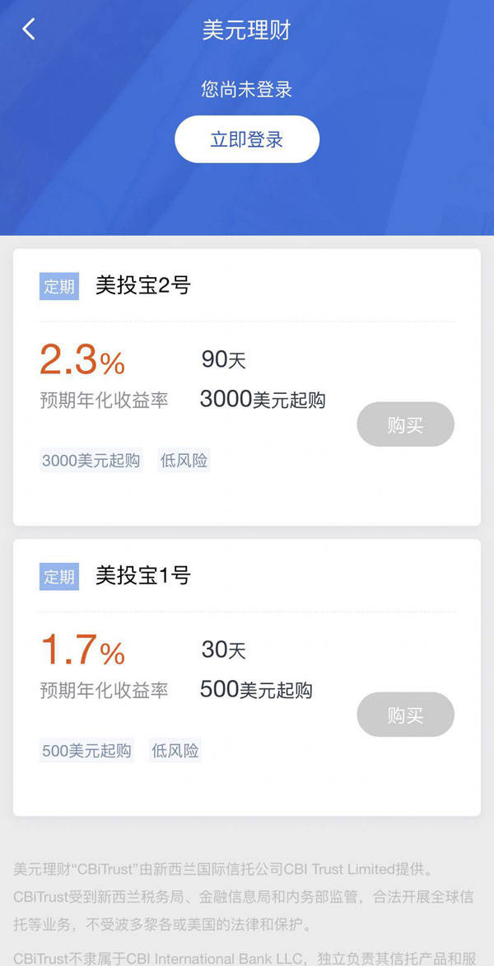Click the back arrow icon

29,29
